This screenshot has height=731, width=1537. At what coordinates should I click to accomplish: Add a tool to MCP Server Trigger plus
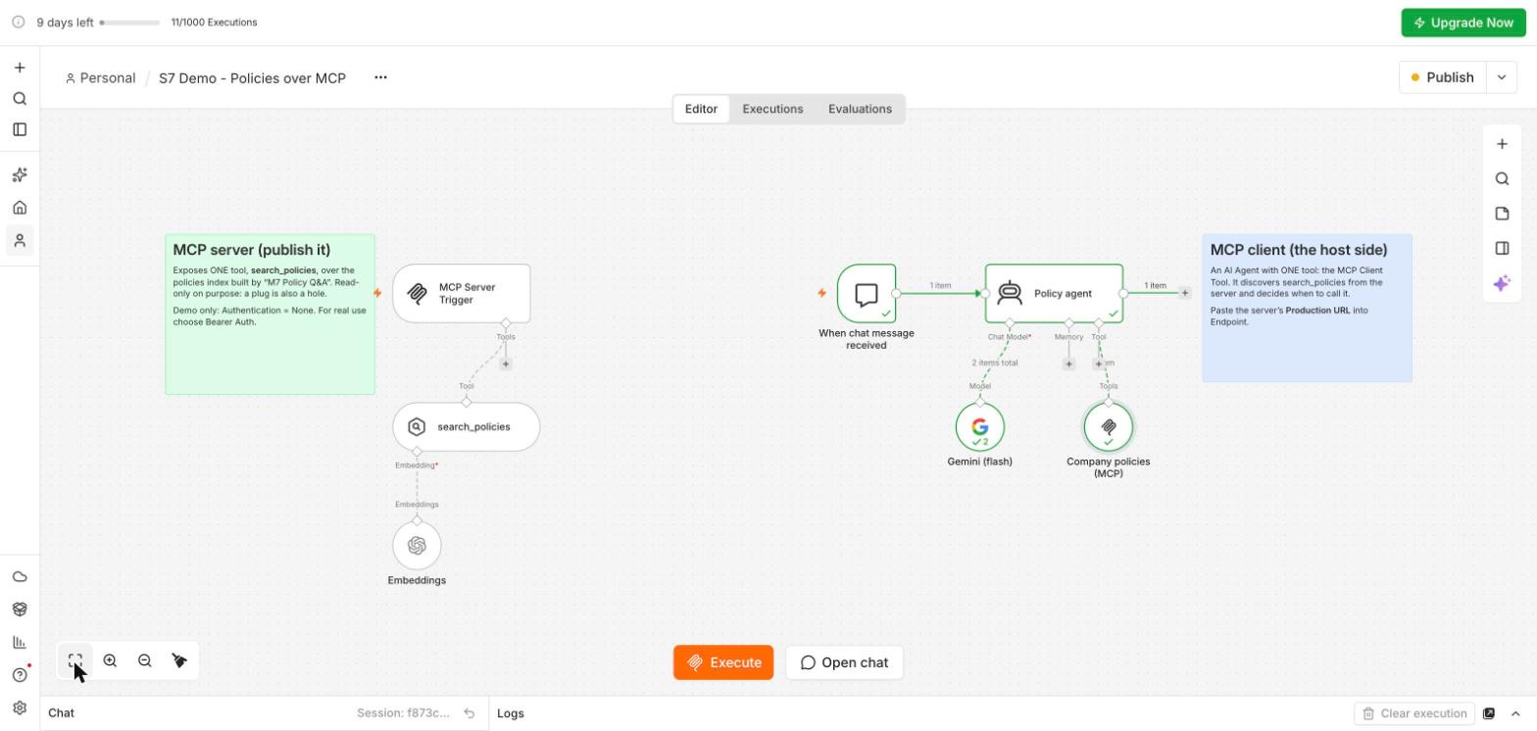tap(506, 364)
